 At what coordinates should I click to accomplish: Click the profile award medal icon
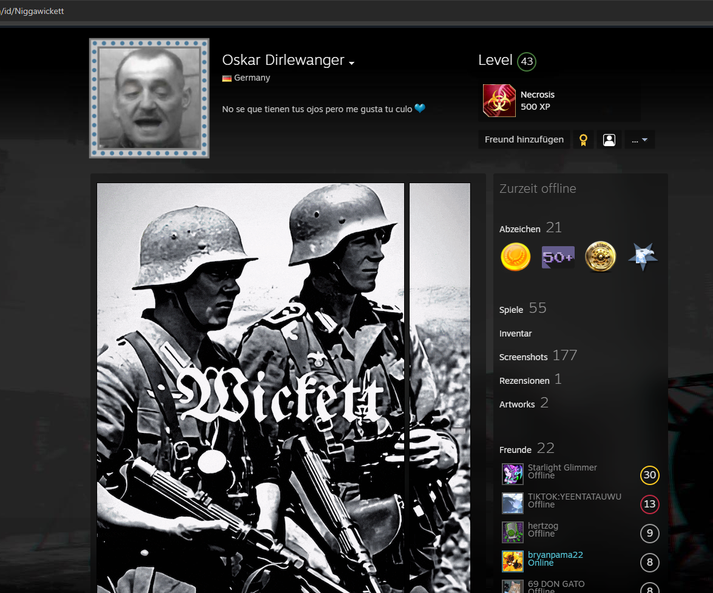[x=583, y=140]
